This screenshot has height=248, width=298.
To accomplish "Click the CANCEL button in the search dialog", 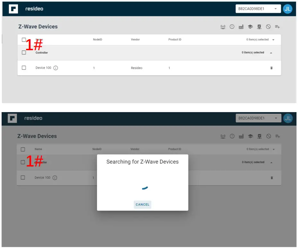I will click(x=142, y=205).
